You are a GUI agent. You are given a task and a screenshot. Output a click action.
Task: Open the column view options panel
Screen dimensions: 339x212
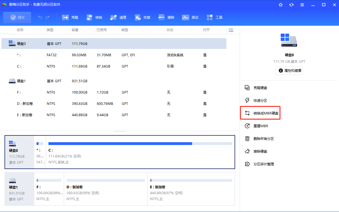[231, 30]
